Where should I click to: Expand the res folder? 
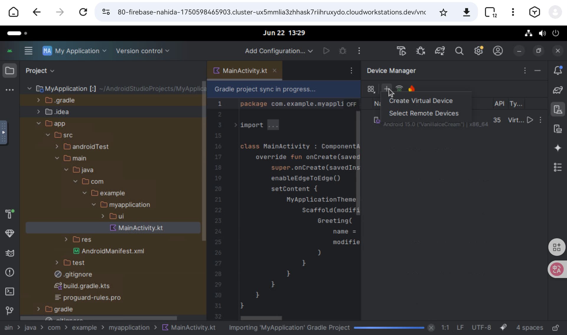[x=66, y=239]
